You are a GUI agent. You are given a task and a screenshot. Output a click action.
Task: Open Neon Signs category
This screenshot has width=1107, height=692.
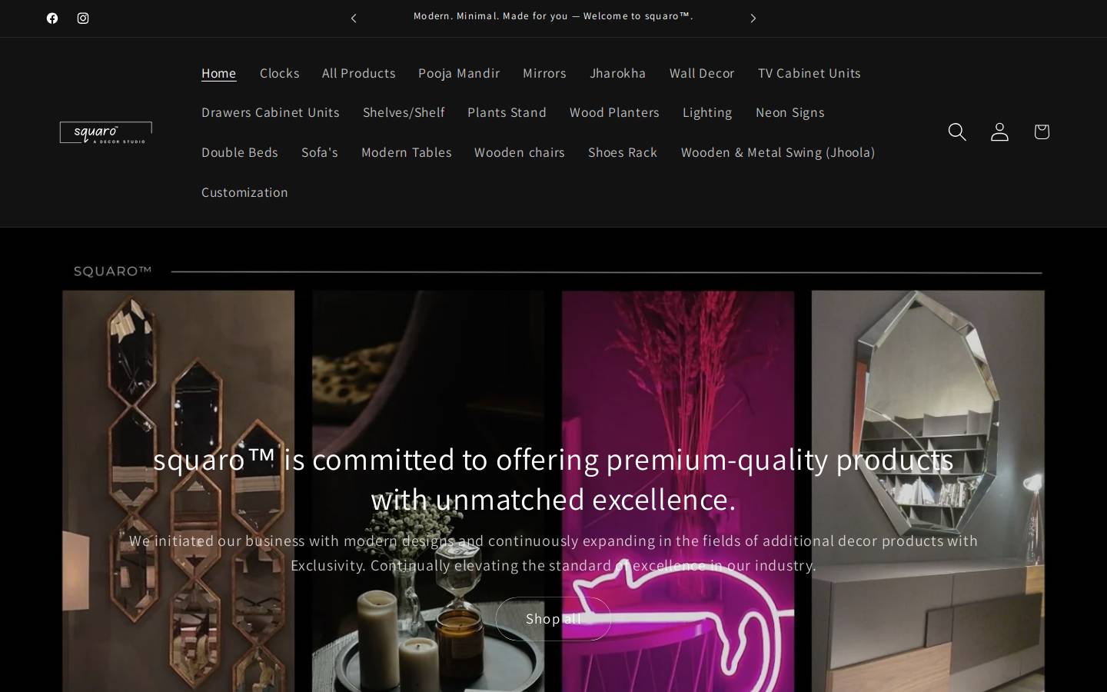point(790,112)
